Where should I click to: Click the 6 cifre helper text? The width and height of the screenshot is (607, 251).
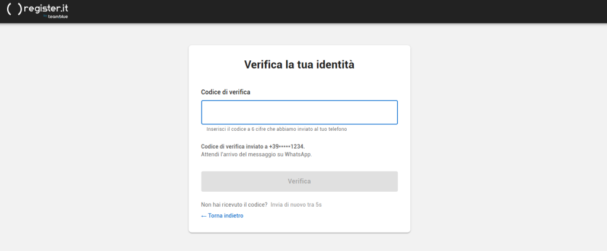tap(276, 129)
